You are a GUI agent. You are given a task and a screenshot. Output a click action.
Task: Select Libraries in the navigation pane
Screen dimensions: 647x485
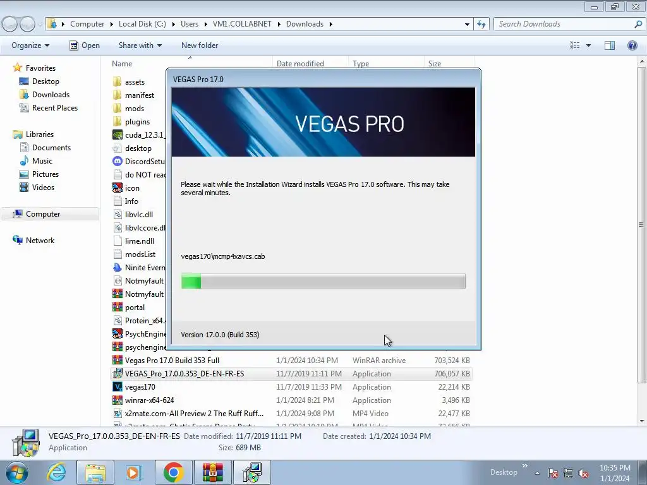tap(40, 135)
